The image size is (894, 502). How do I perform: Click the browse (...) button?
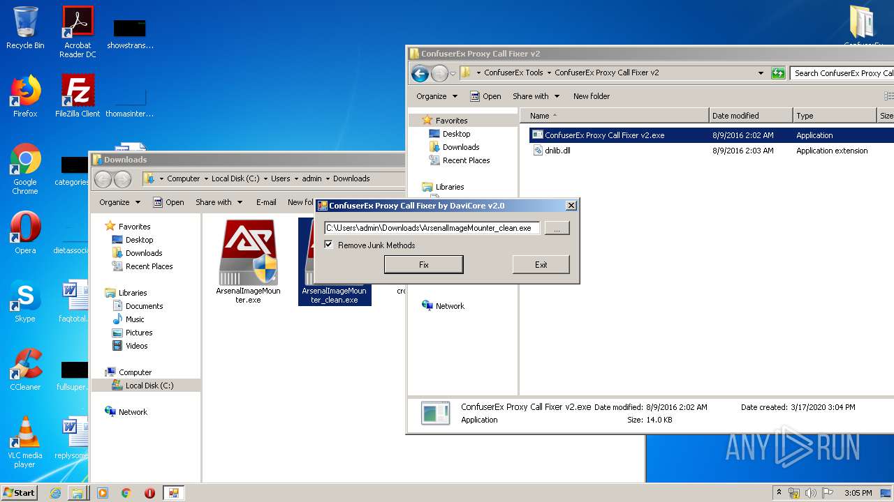pos(557,228)
